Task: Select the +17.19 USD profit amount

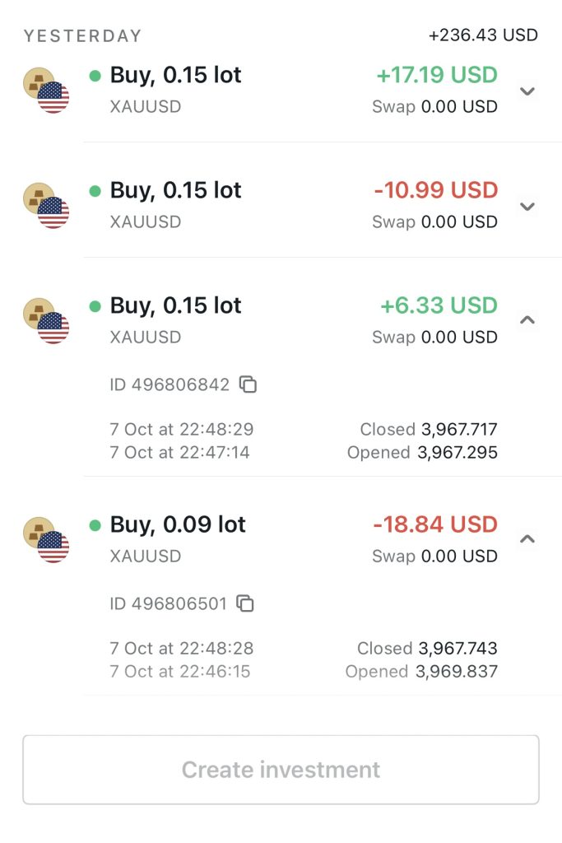Action: (437, 76)
